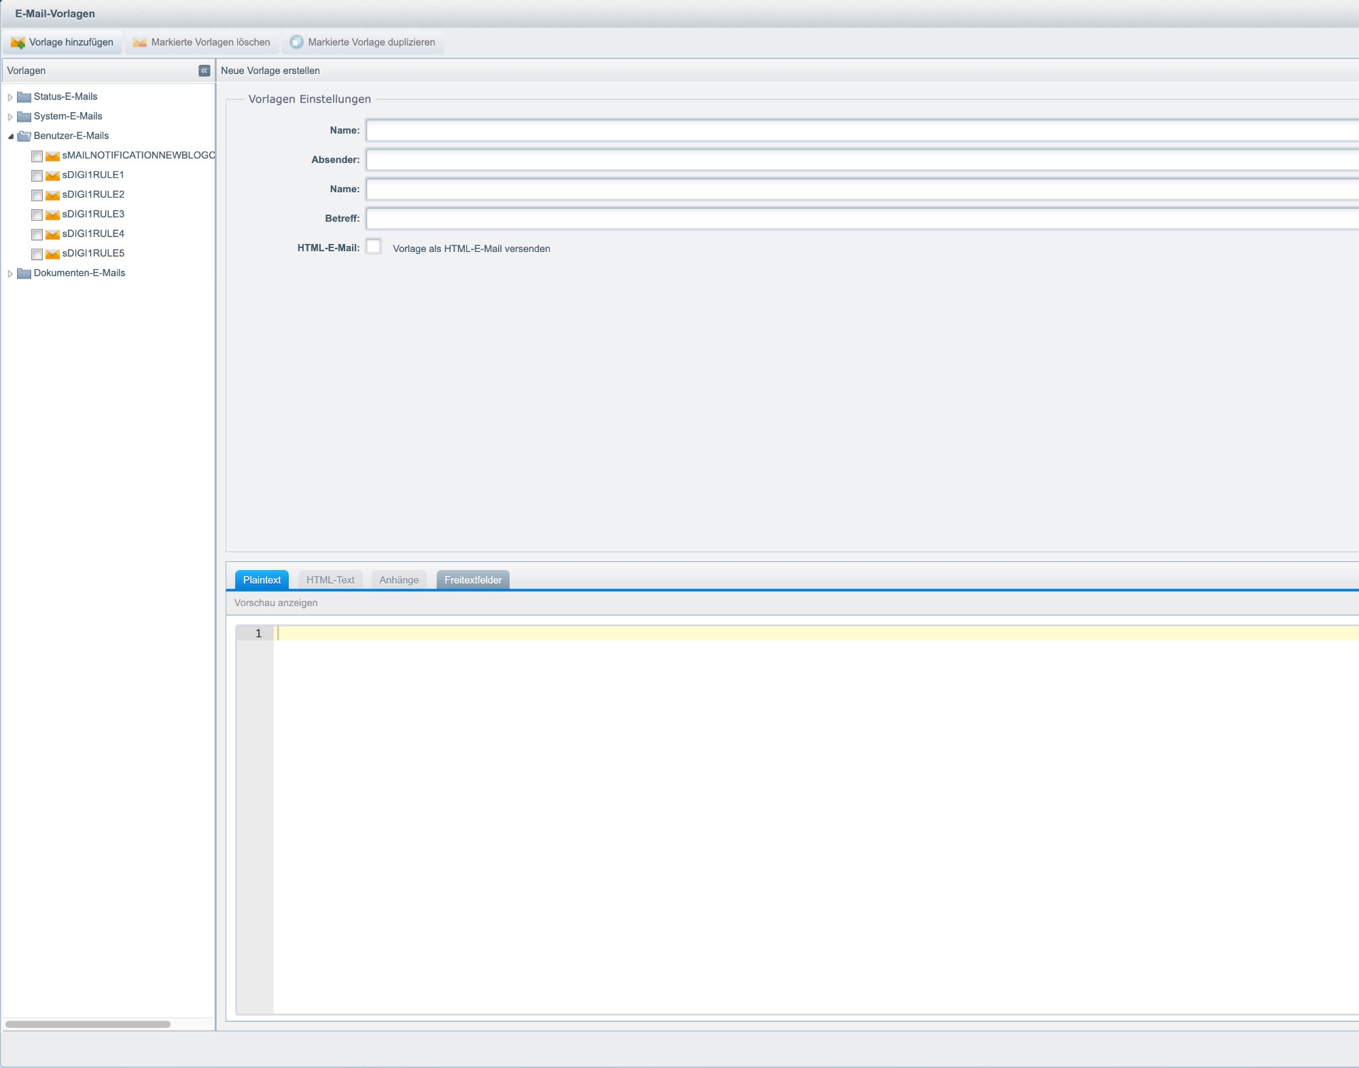Check the sMAILNOTIFICATIONNEWBLOGC template checkbox
The height and width of the screenshot is (1068, 1359).
[x=37, y=156]
